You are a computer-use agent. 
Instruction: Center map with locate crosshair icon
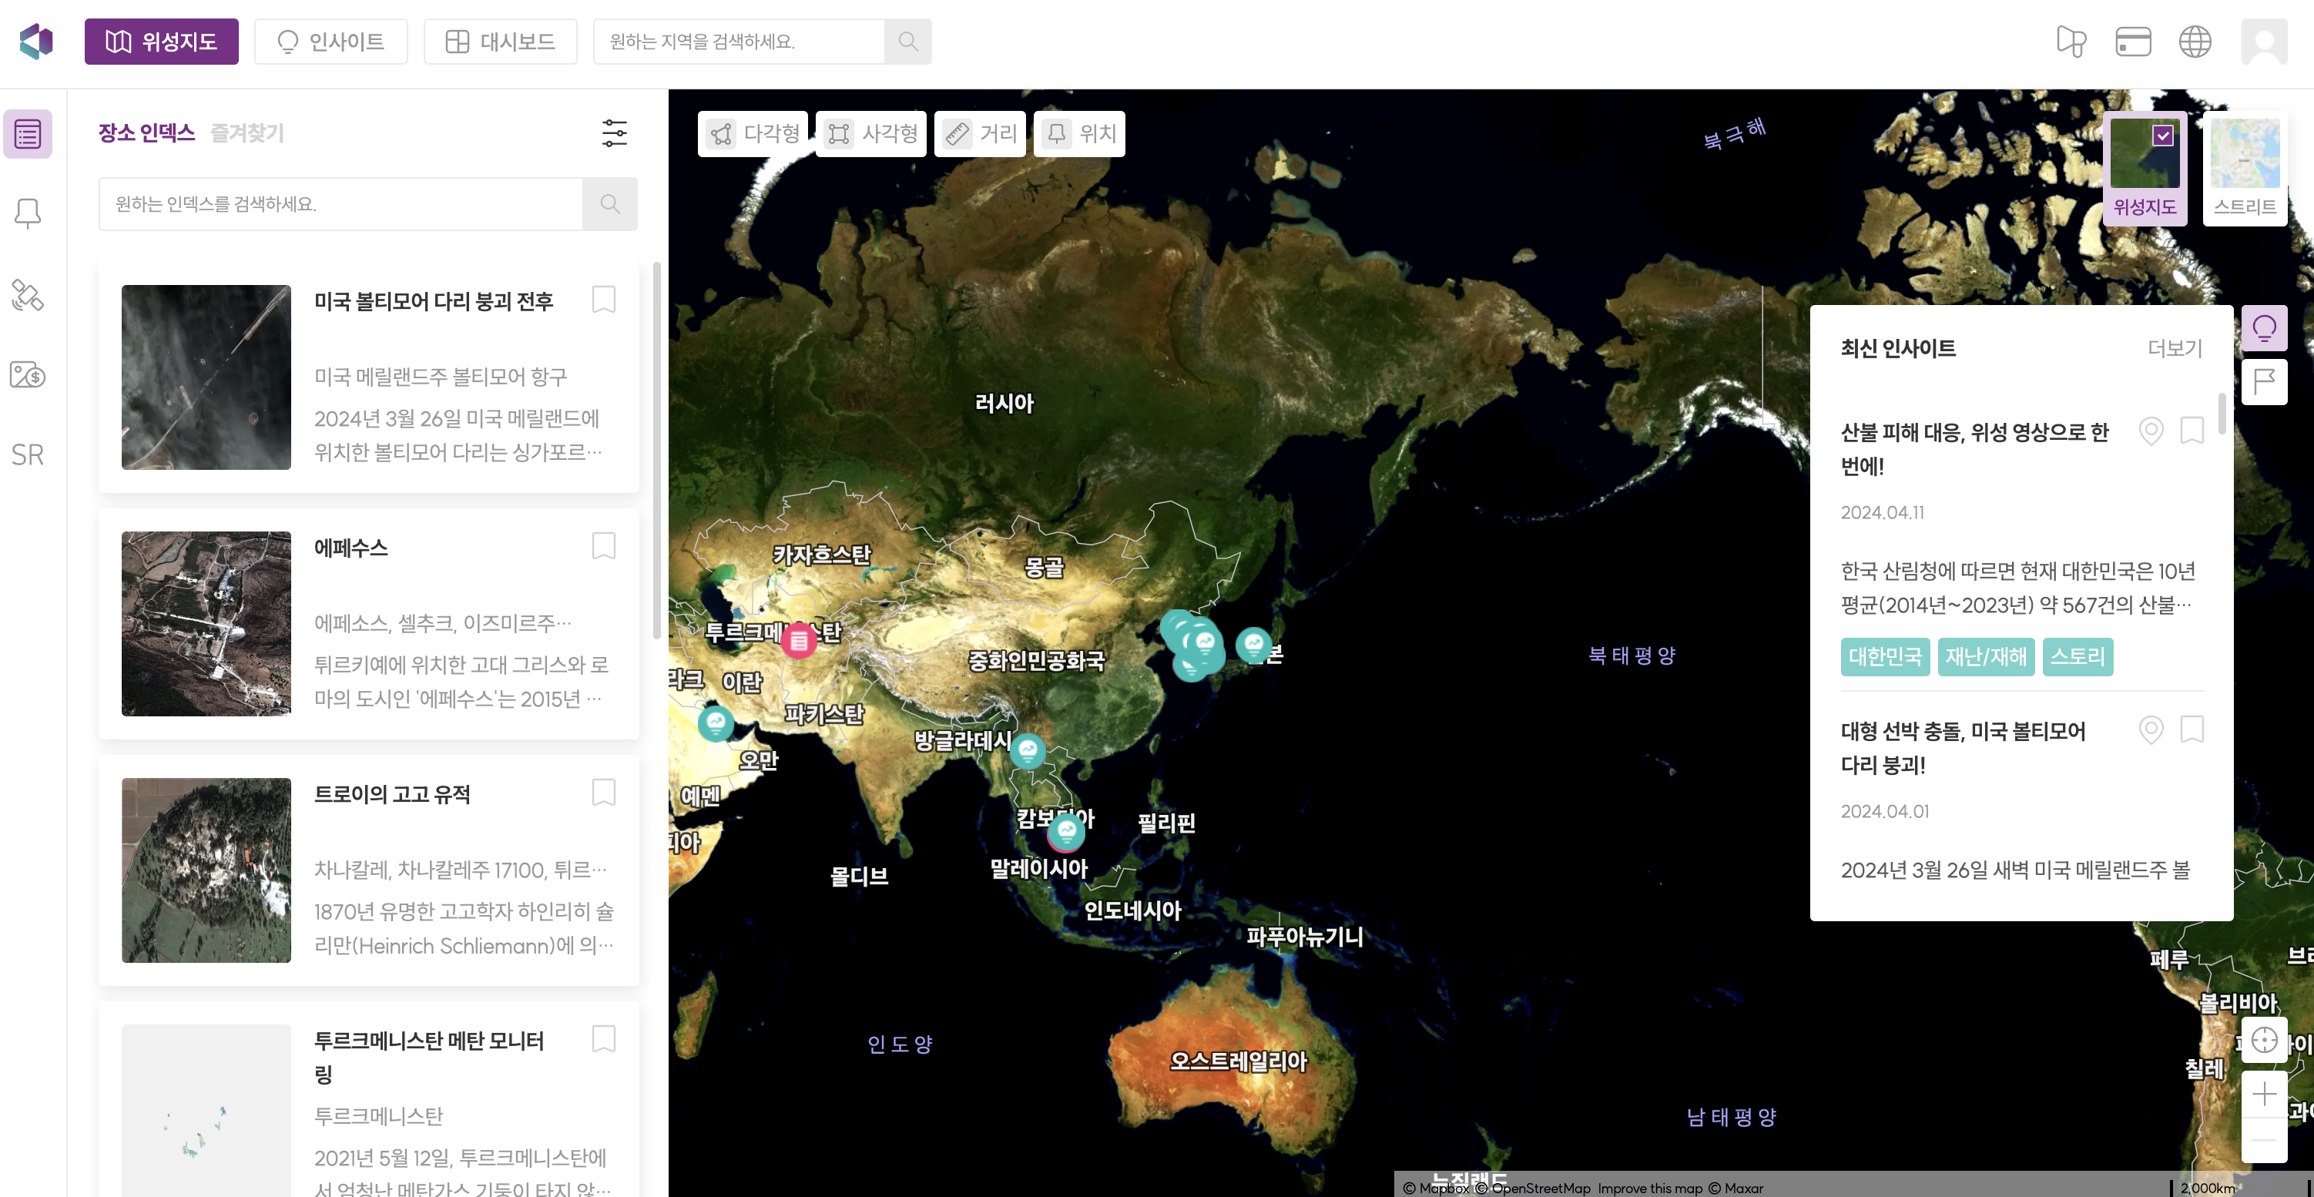(x=2264, y=1040)
